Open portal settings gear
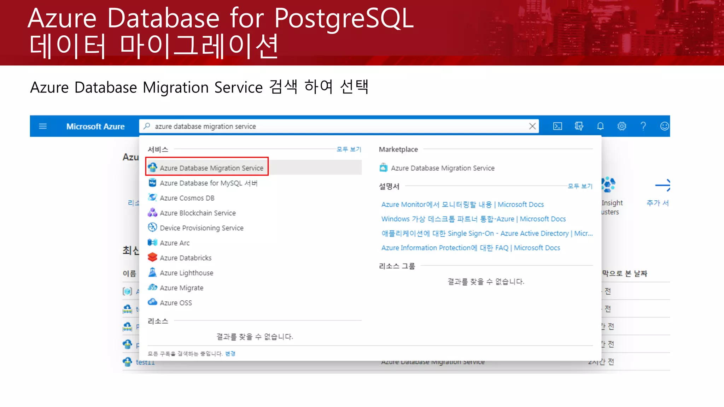 [622, 126]
